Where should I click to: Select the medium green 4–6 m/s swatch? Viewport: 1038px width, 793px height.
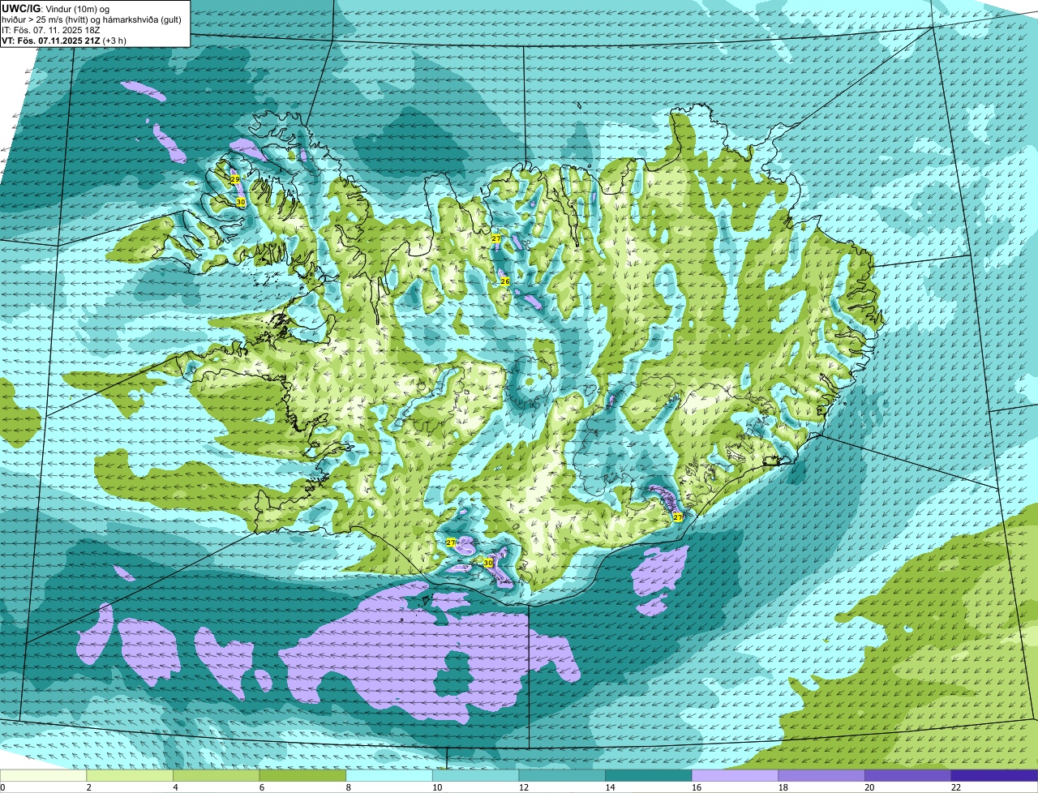point(217,776)
